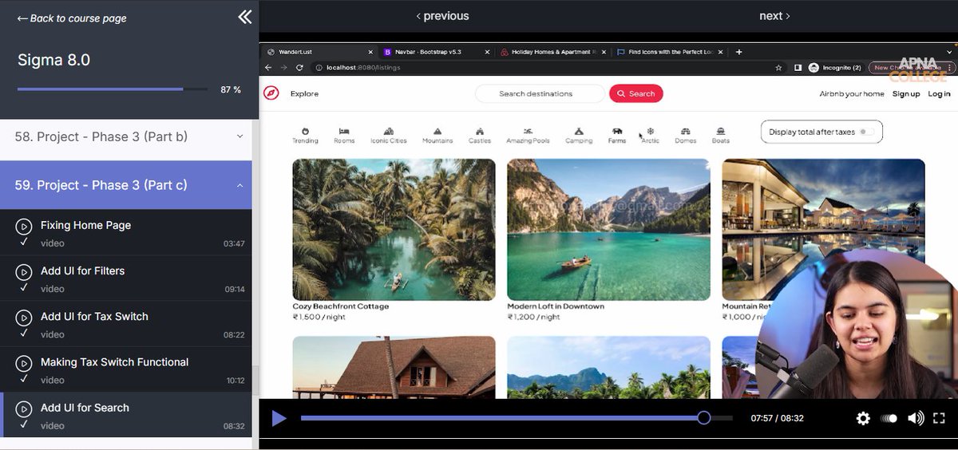Open the Explore link in navbar
The width and height of the screenshot is (958, 450).
coord(304,93)
